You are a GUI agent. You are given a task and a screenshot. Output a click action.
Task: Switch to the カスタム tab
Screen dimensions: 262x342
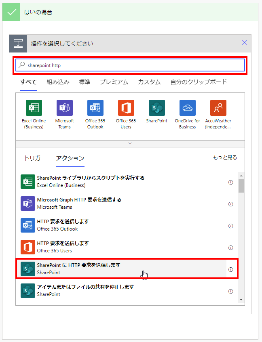[x=149, y=82]
